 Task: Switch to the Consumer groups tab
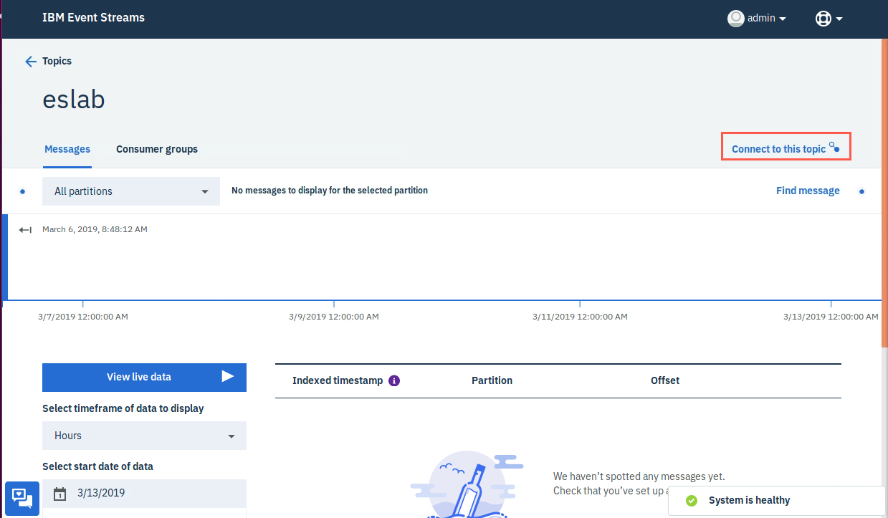(x=157, y=149)
